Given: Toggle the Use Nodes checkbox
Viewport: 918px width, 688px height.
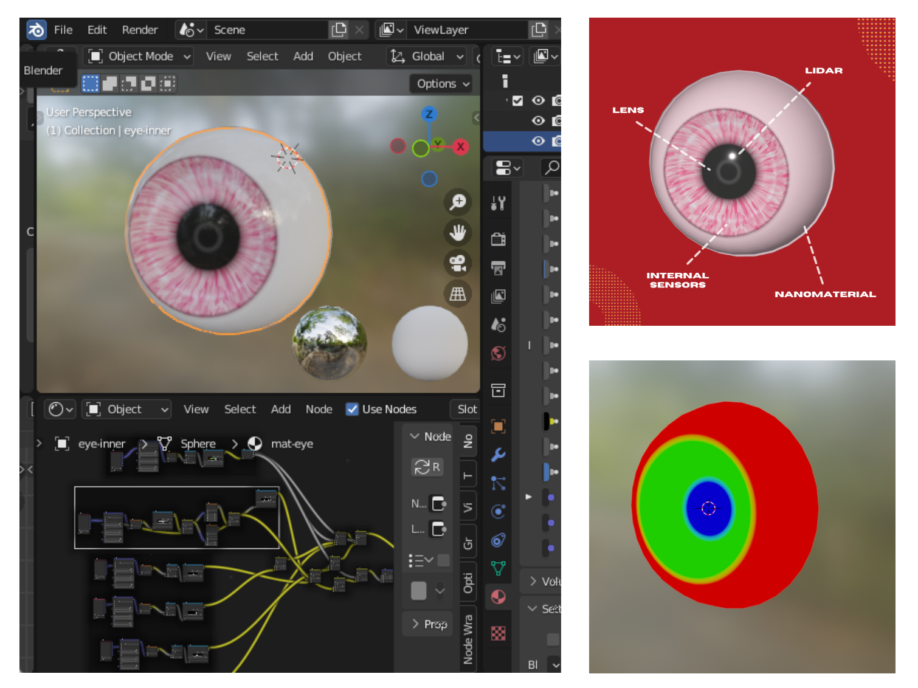Looking at the screenshot, I should pos(352,409).
